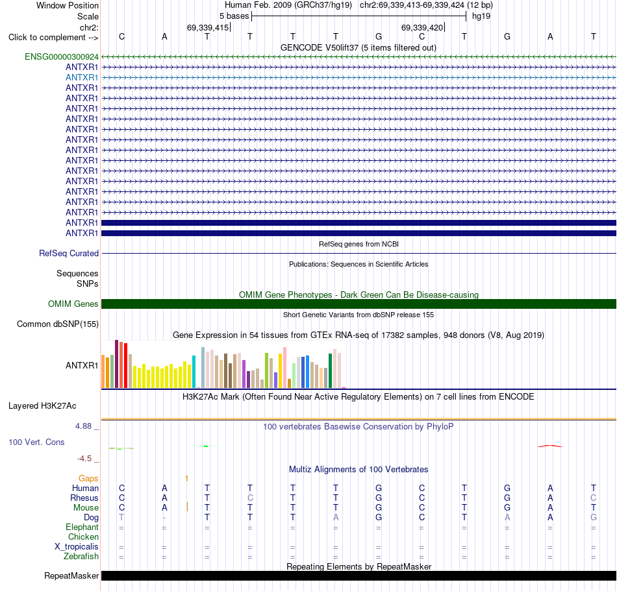Viewport: 617px width, 591px height.
Task: Click the RepeatMasker track label
Action: (x=71, y=575)
